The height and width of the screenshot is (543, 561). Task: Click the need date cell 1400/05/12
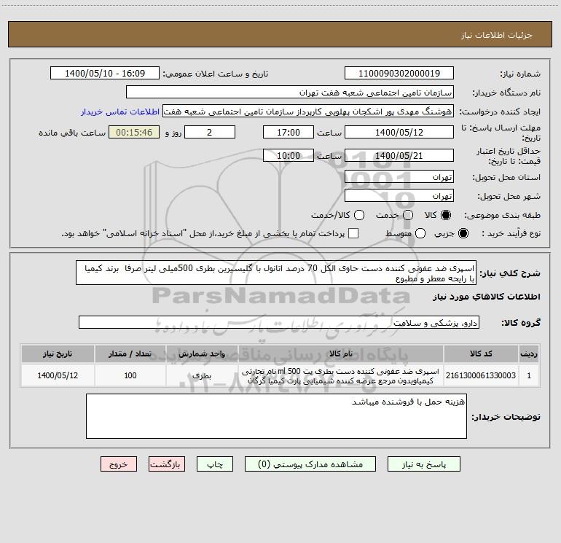[x=58, y=375]
